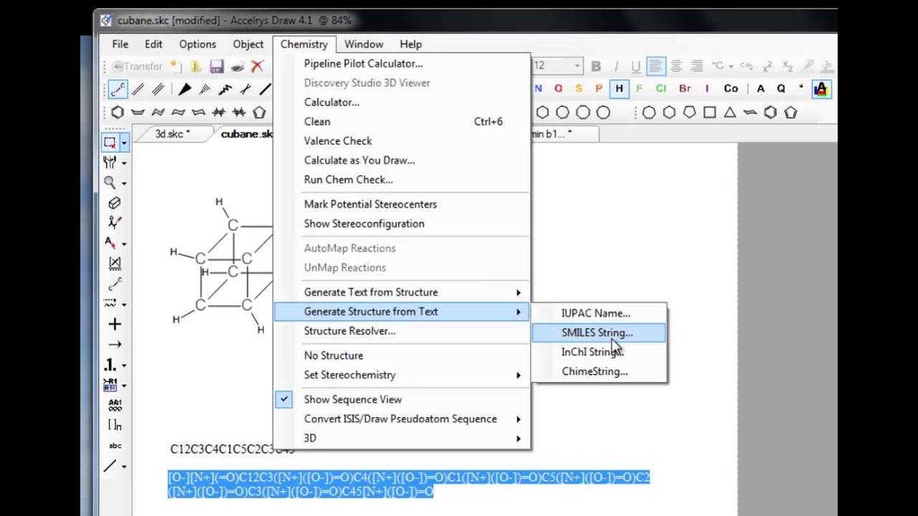The height and width of the screenshot is (516, 918).
Task: Select the purple Iodine I atom
Action: (707, 89)
